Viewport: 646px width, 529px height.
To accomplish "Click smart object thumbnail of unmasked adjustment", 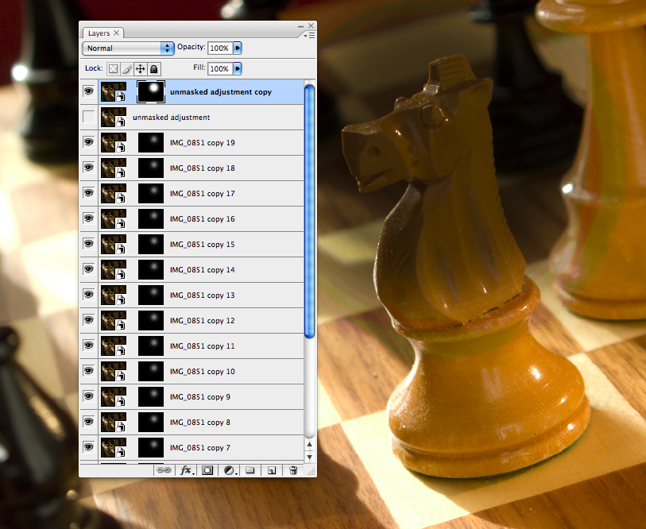I will (x=114, y=117).
